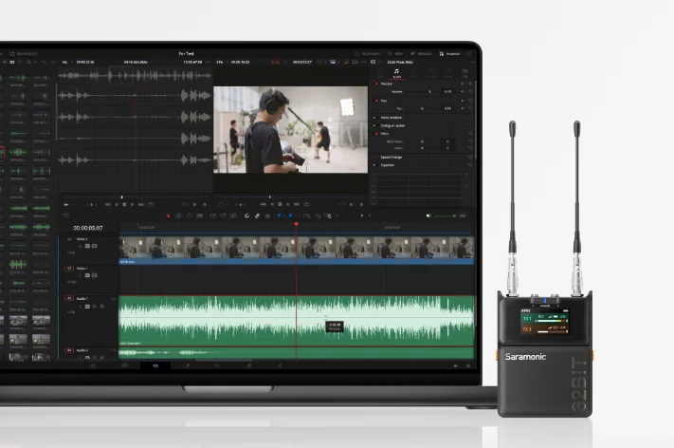Go to first frame in timeline viewer
Image resolution: width=674 pixels, height=448 pixels.
pos(264,204)
